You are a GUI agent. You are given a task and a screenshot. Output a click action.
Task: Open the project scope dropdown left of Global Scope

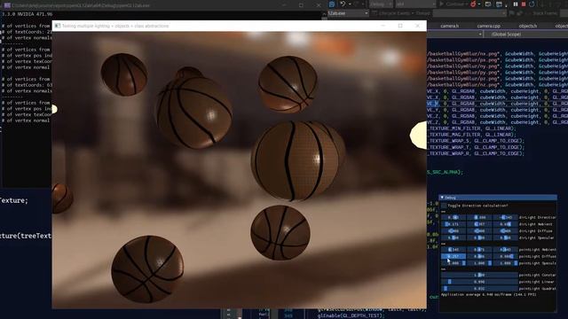coord(455,34)
